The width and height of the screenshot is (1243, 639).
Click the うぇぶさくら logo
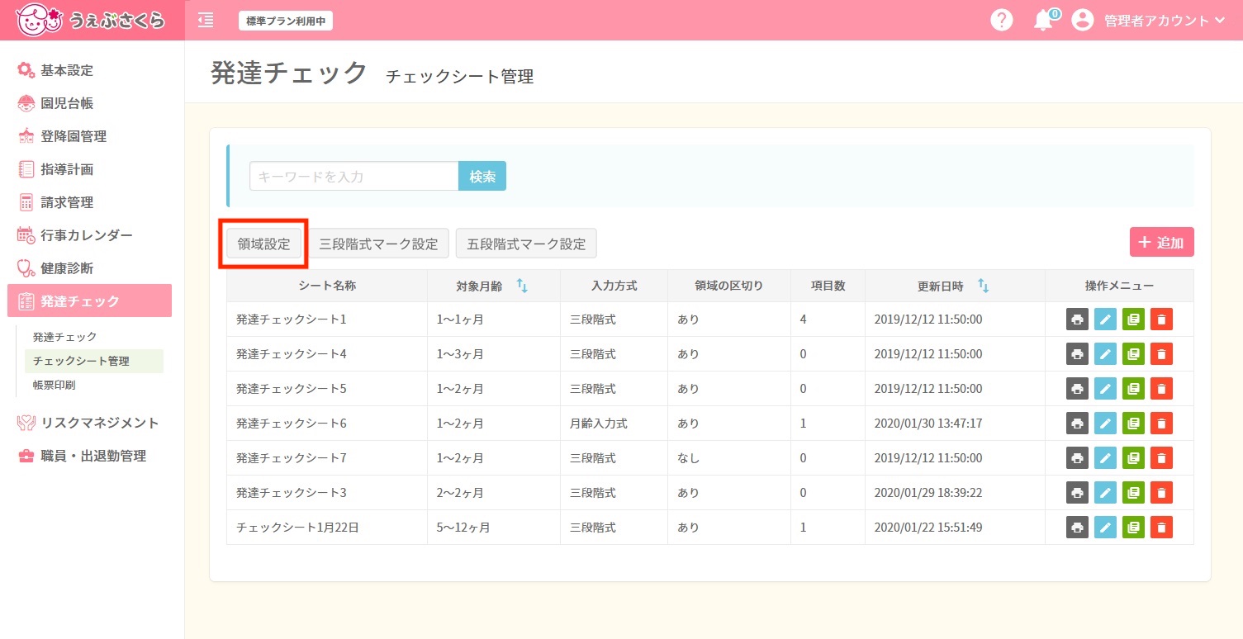[x=91, y=20]
